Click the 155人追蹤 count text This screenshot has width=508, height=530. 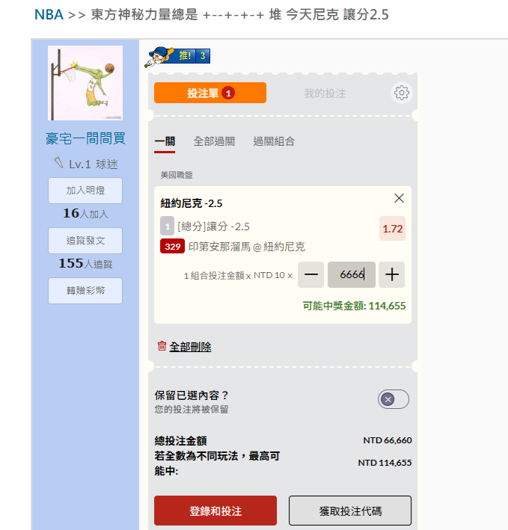pos(85,264)
